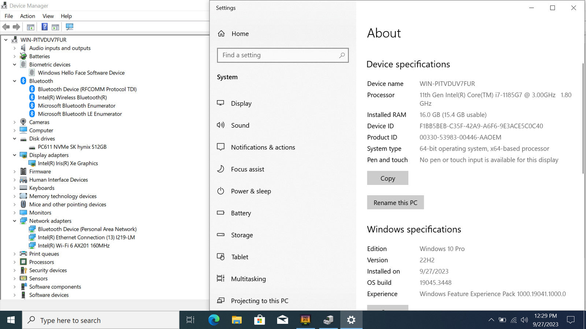Open Microsoft Edge from the taskbar
Viewport: 586px width, 329px height.
[214, 320]
